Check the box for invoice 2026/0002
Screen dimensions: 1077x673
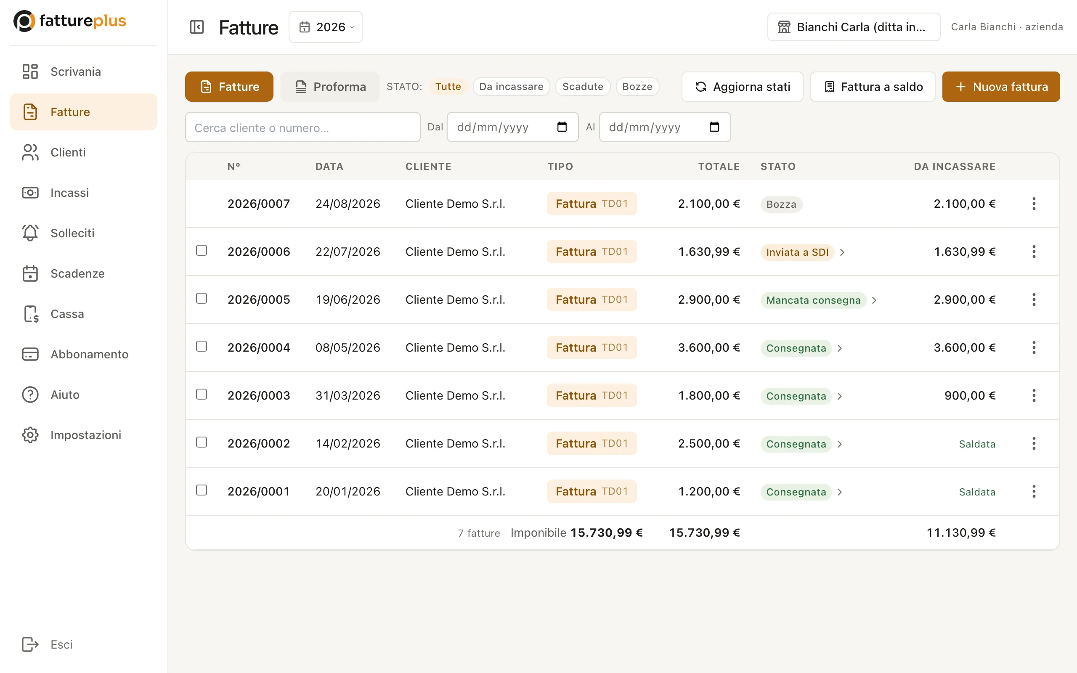coord(202,442)
